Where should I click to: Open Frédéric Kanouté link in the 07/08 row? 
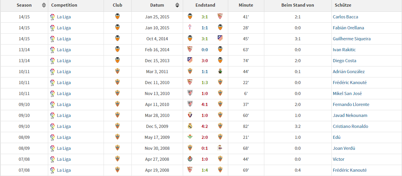(350, 170)
